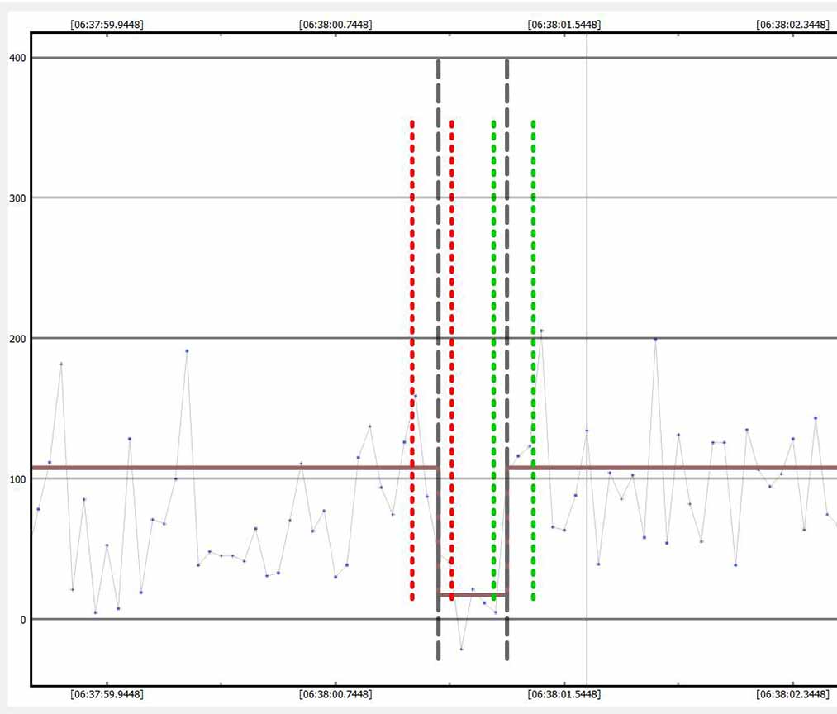Click bottom time label 06:38:01.5448

(564, 694)
